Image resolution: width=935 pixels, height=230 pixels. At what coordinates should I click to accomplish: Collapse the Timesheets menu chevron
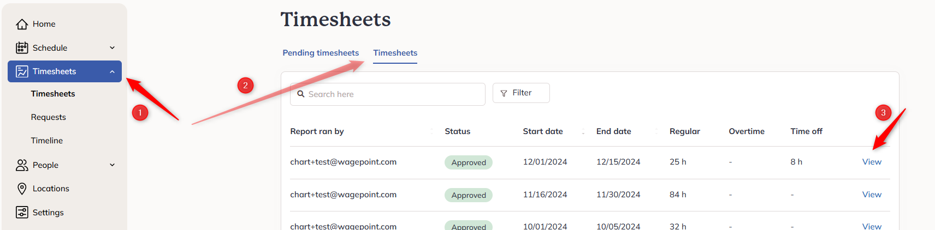(113, 71)
